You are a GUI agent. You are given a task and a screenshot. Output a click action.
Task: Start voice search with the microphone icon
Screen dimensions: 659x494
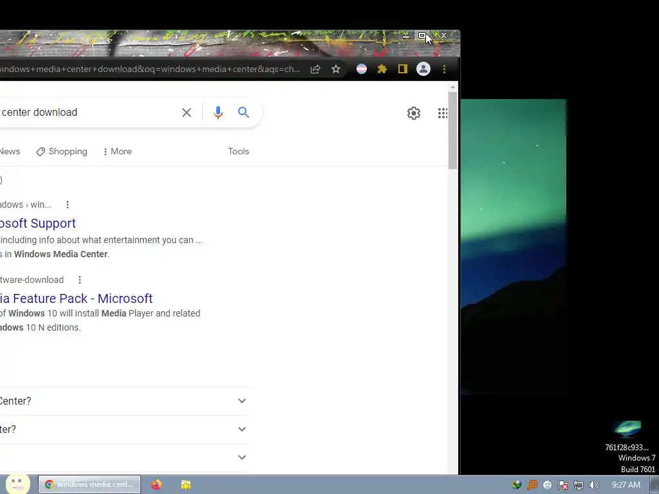[x=218, y=113]
